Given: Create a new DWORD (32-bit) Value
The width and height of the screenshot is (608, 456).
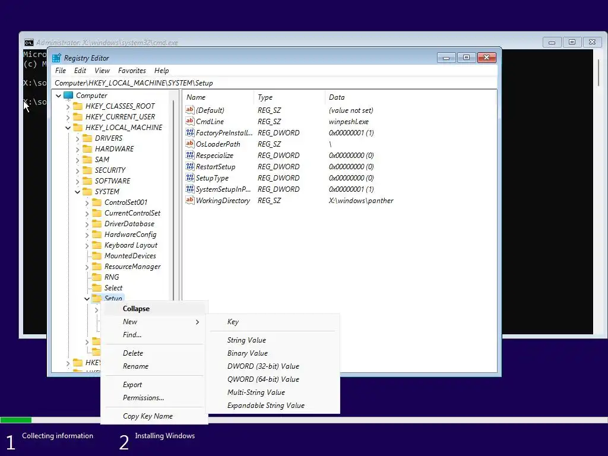Looking at the screenshot, I should coord(273,366).
